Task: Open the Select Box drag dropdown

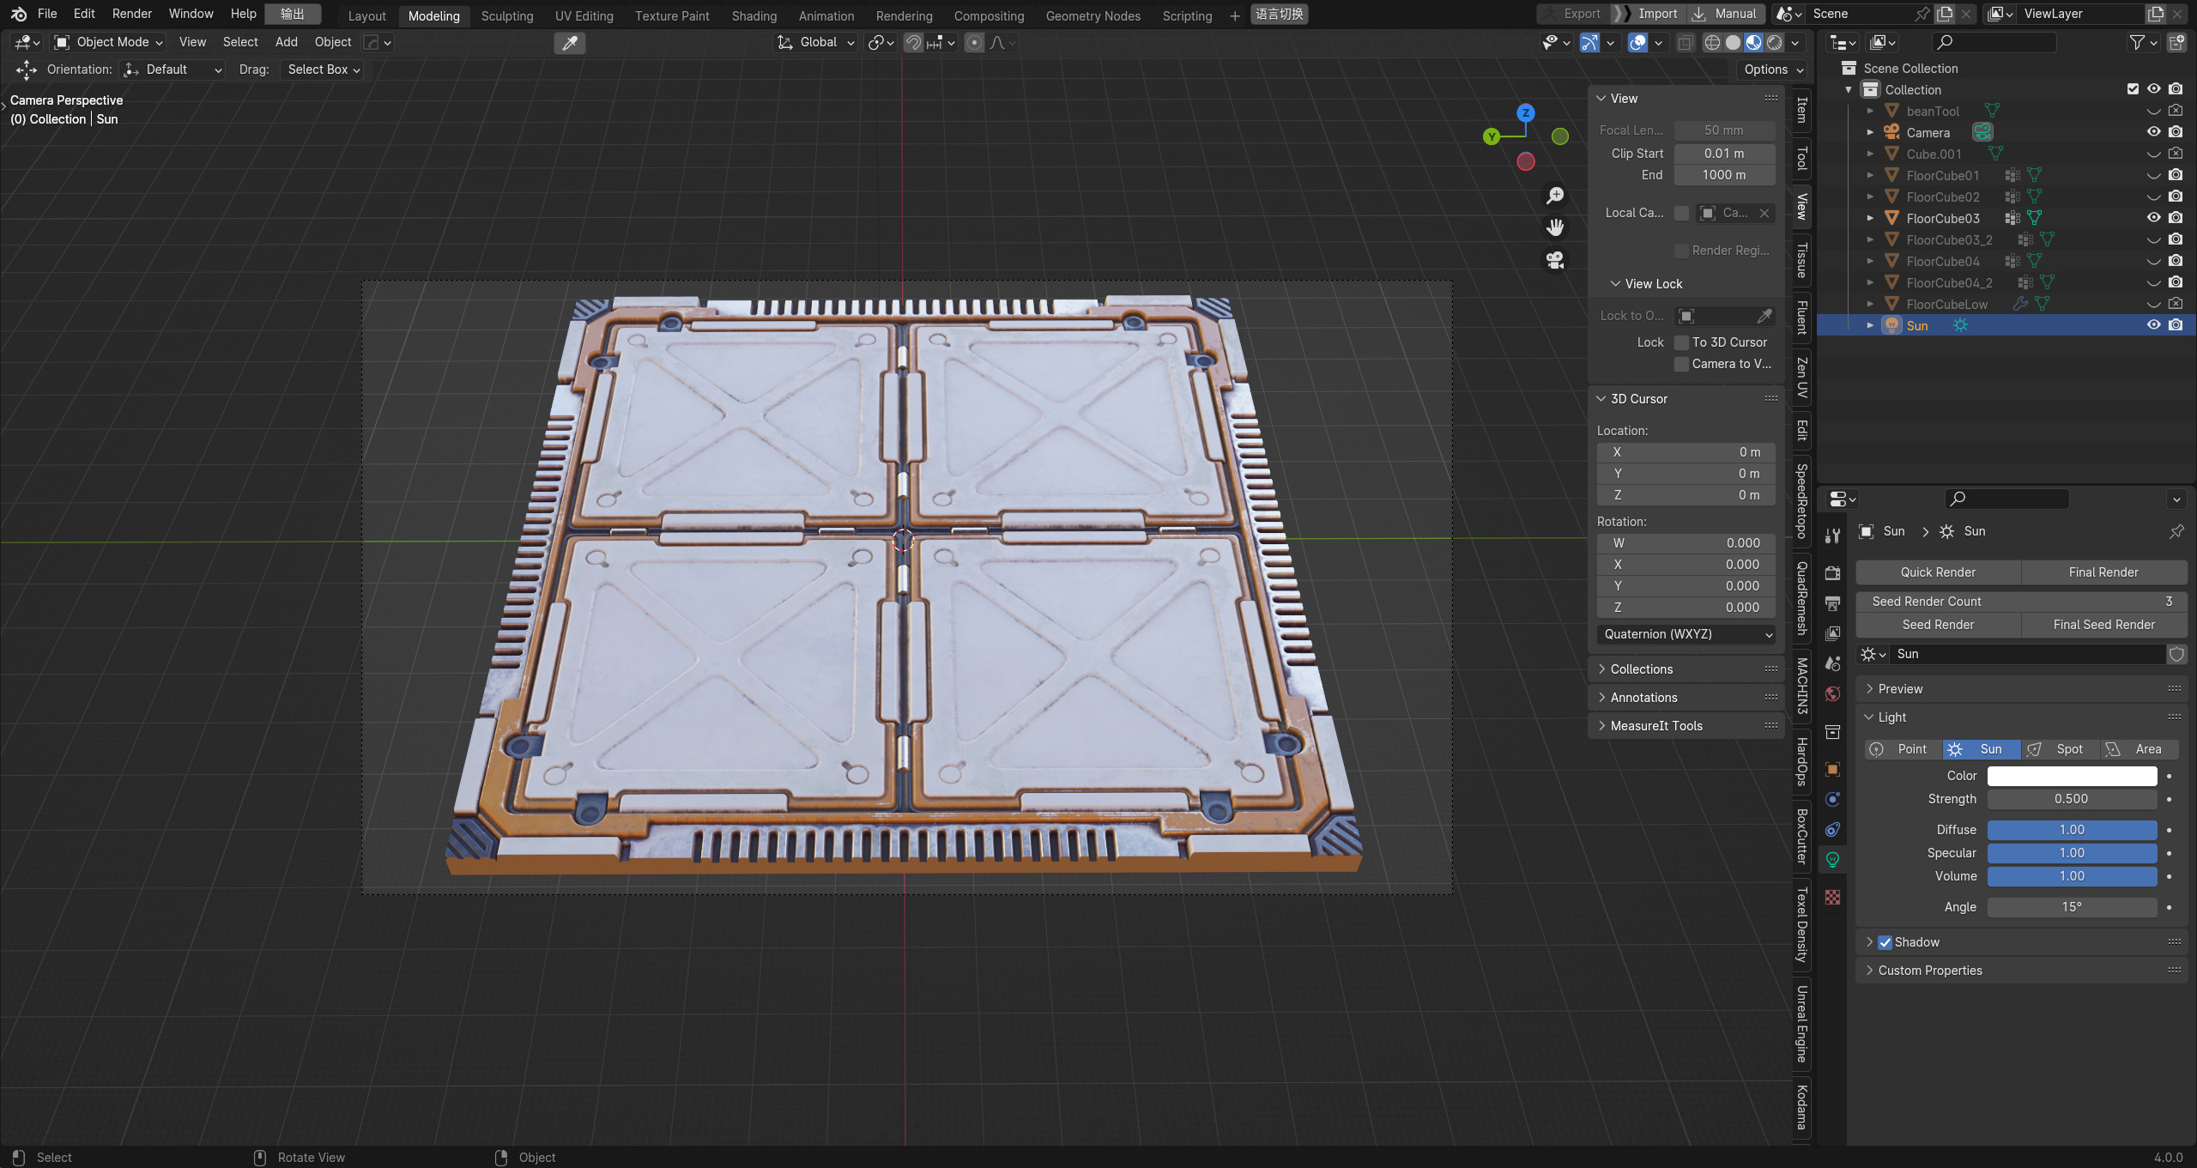Action: [323, 70]
